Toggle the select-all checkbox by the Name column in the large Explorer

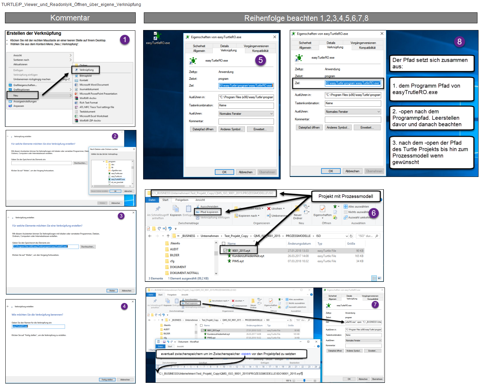coord(223,243)
